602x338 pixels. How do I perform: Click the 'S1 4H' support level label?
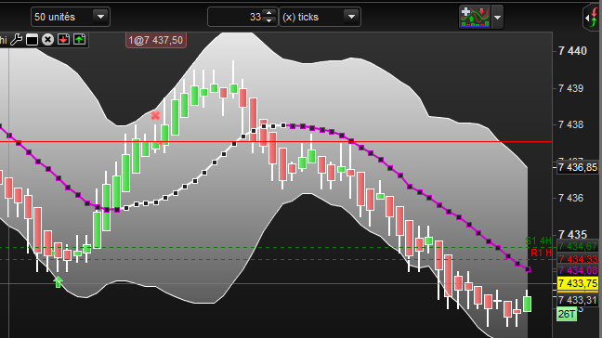(538, 240)
